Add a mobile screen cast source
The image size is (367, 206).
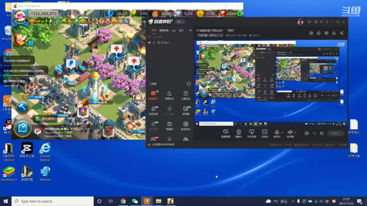(x=251, y=134)
